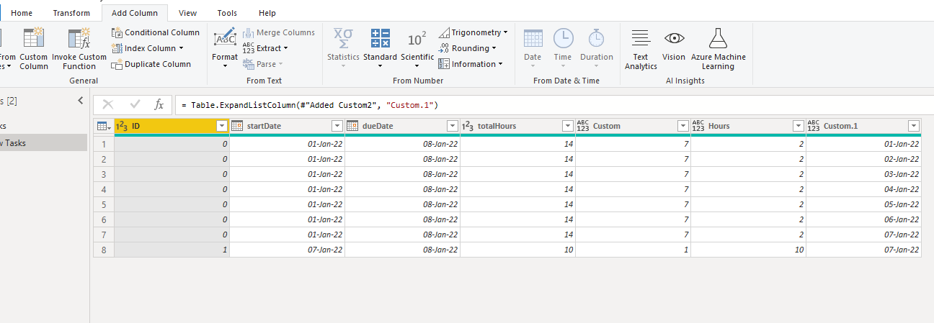Select row number 8
Viewport: 934px width, 323px height.
coord(104,250)
